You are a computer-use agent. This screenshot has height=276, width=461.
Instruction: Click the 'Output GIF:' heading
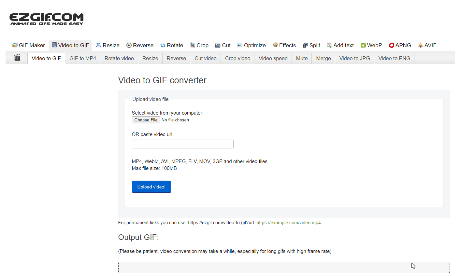[x=138, y=237]
